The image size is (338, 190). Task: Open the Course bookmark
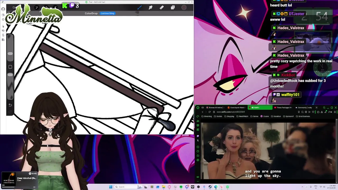265,116
